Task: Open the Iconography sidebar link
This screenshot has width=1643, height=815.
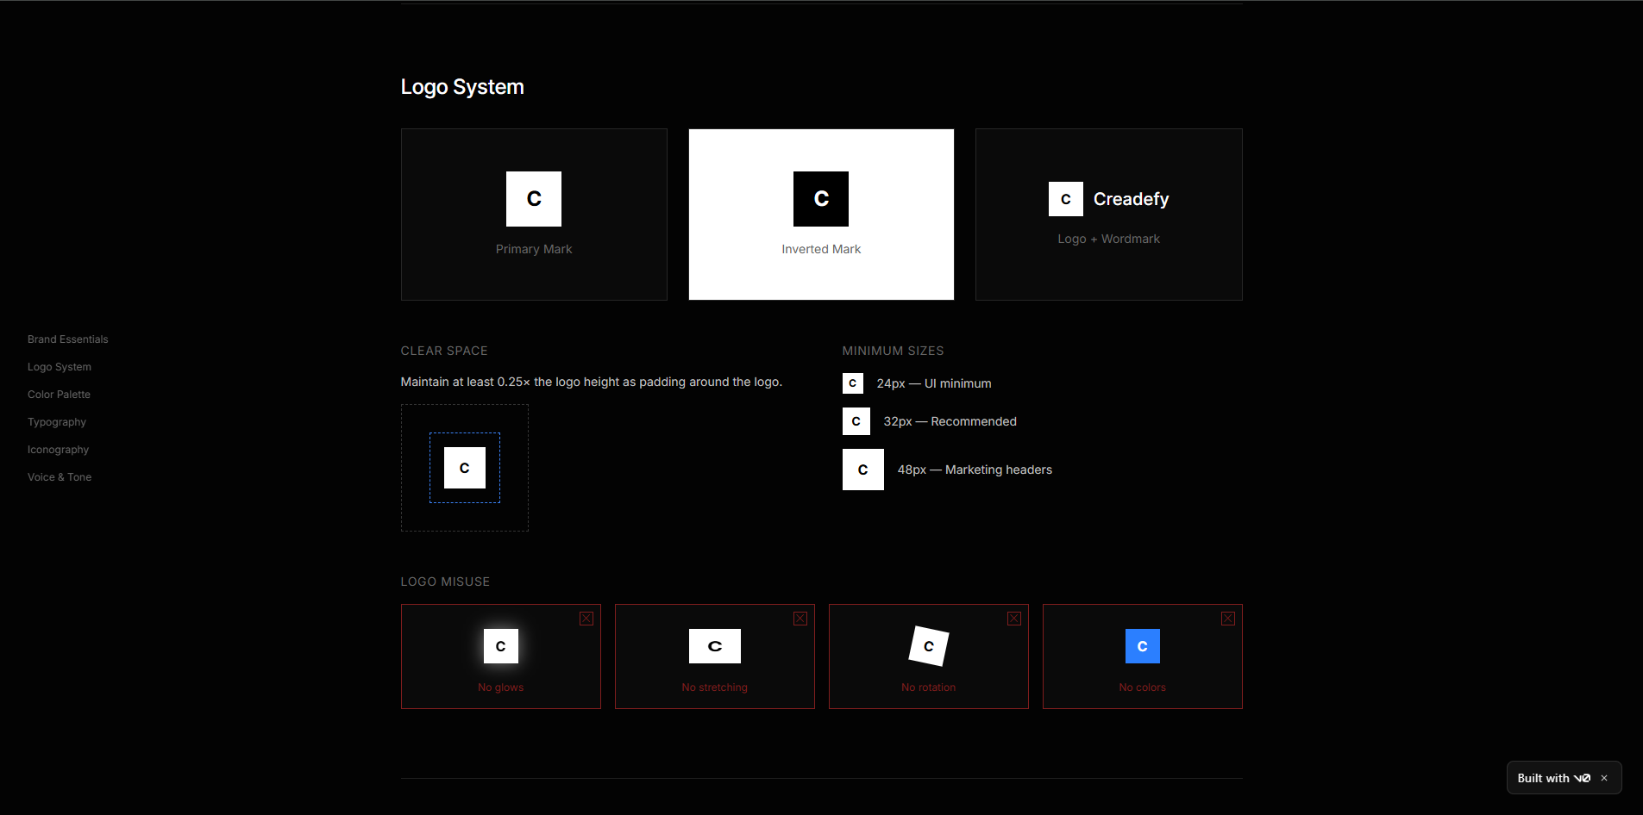Action: (59, 450)
